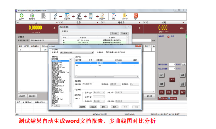Viewport: 216px width, 129px height.
Task: Click the 修改 button in the dialog
Action: pyautogui.click(x=115, y=107)
